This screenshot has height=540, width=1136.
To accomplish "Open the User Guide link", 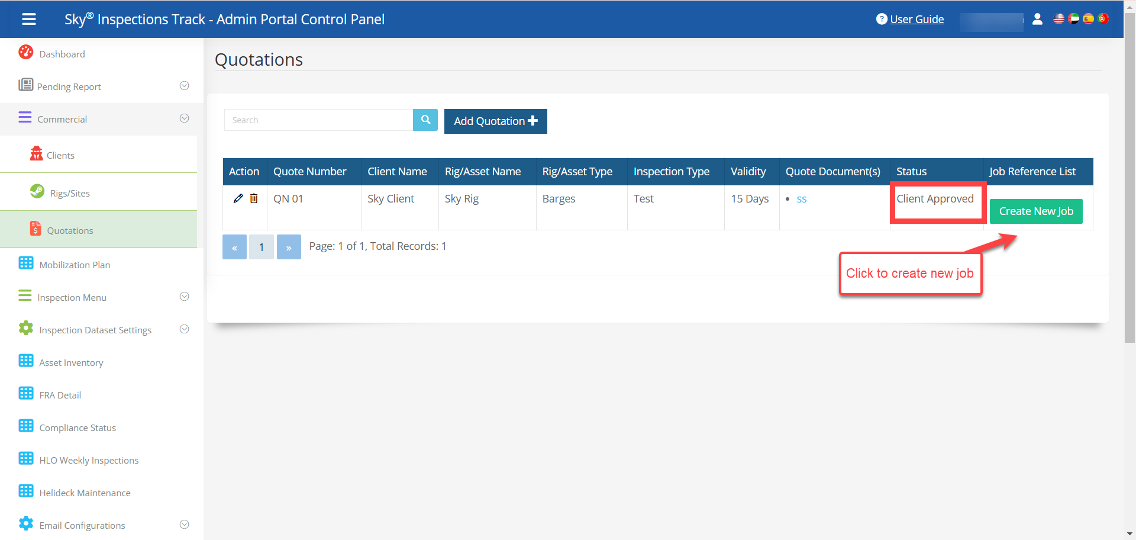I will [916, 19].
